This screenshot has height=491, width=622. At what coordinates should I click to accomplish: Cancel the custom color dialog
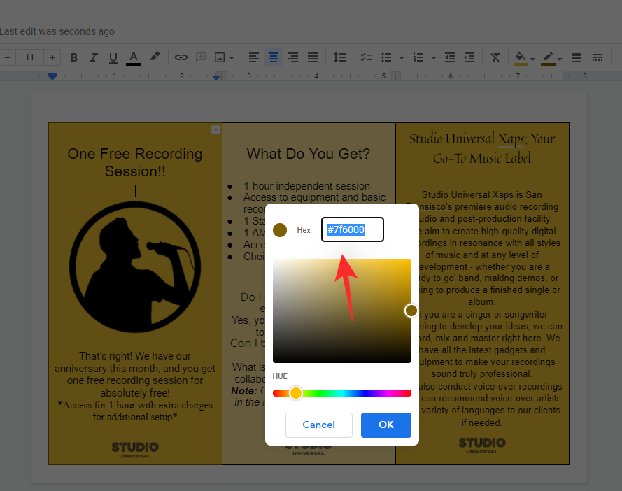[x=318, y=425]
